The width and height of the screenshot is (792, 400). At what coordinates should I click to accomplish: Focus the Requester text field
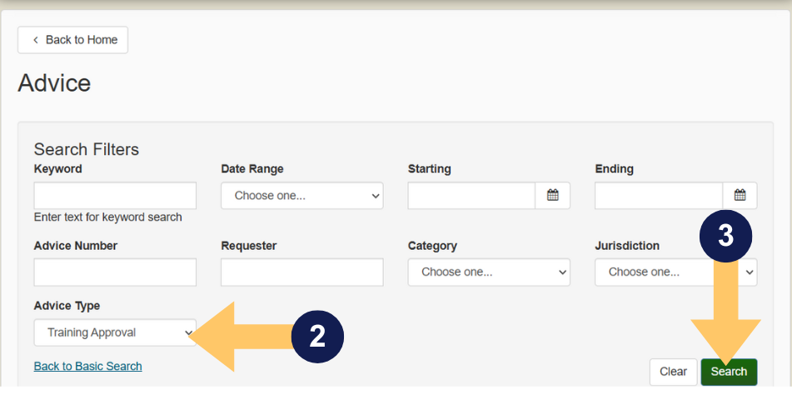click(x=301, y=272)
